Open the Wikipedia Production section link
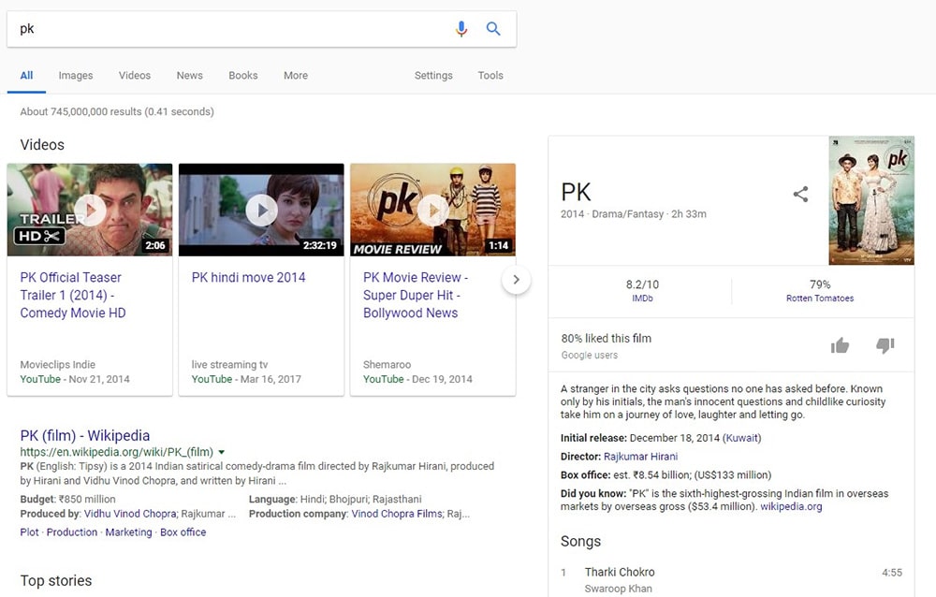This screenshot has height=597, width=936. [72, 531]
